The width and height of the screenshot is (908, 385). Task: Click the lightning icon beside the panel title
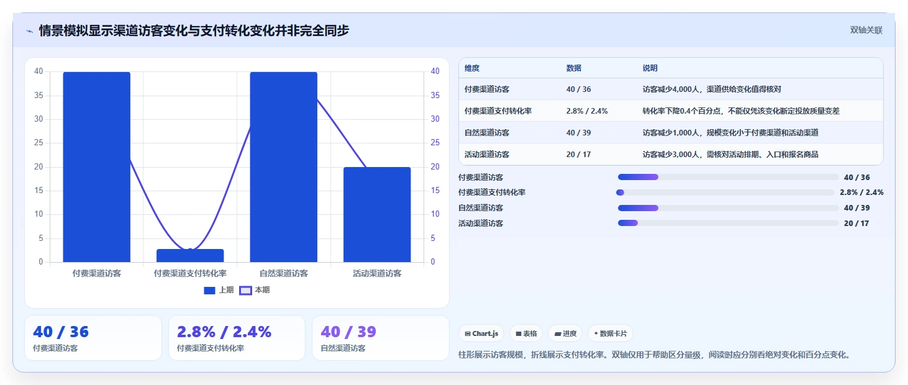[x=30, y=30]
